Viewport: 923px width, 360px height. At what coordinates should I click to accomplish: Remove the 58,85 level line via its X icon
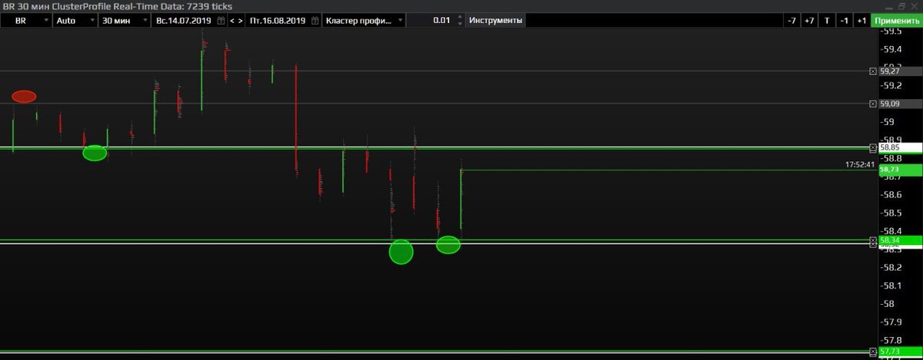coord(872,147)
